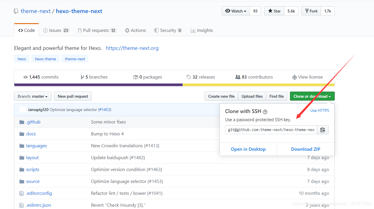View the 1,445 commits
This screenshot has width=374, height=209.
click(x=41, y=77)
